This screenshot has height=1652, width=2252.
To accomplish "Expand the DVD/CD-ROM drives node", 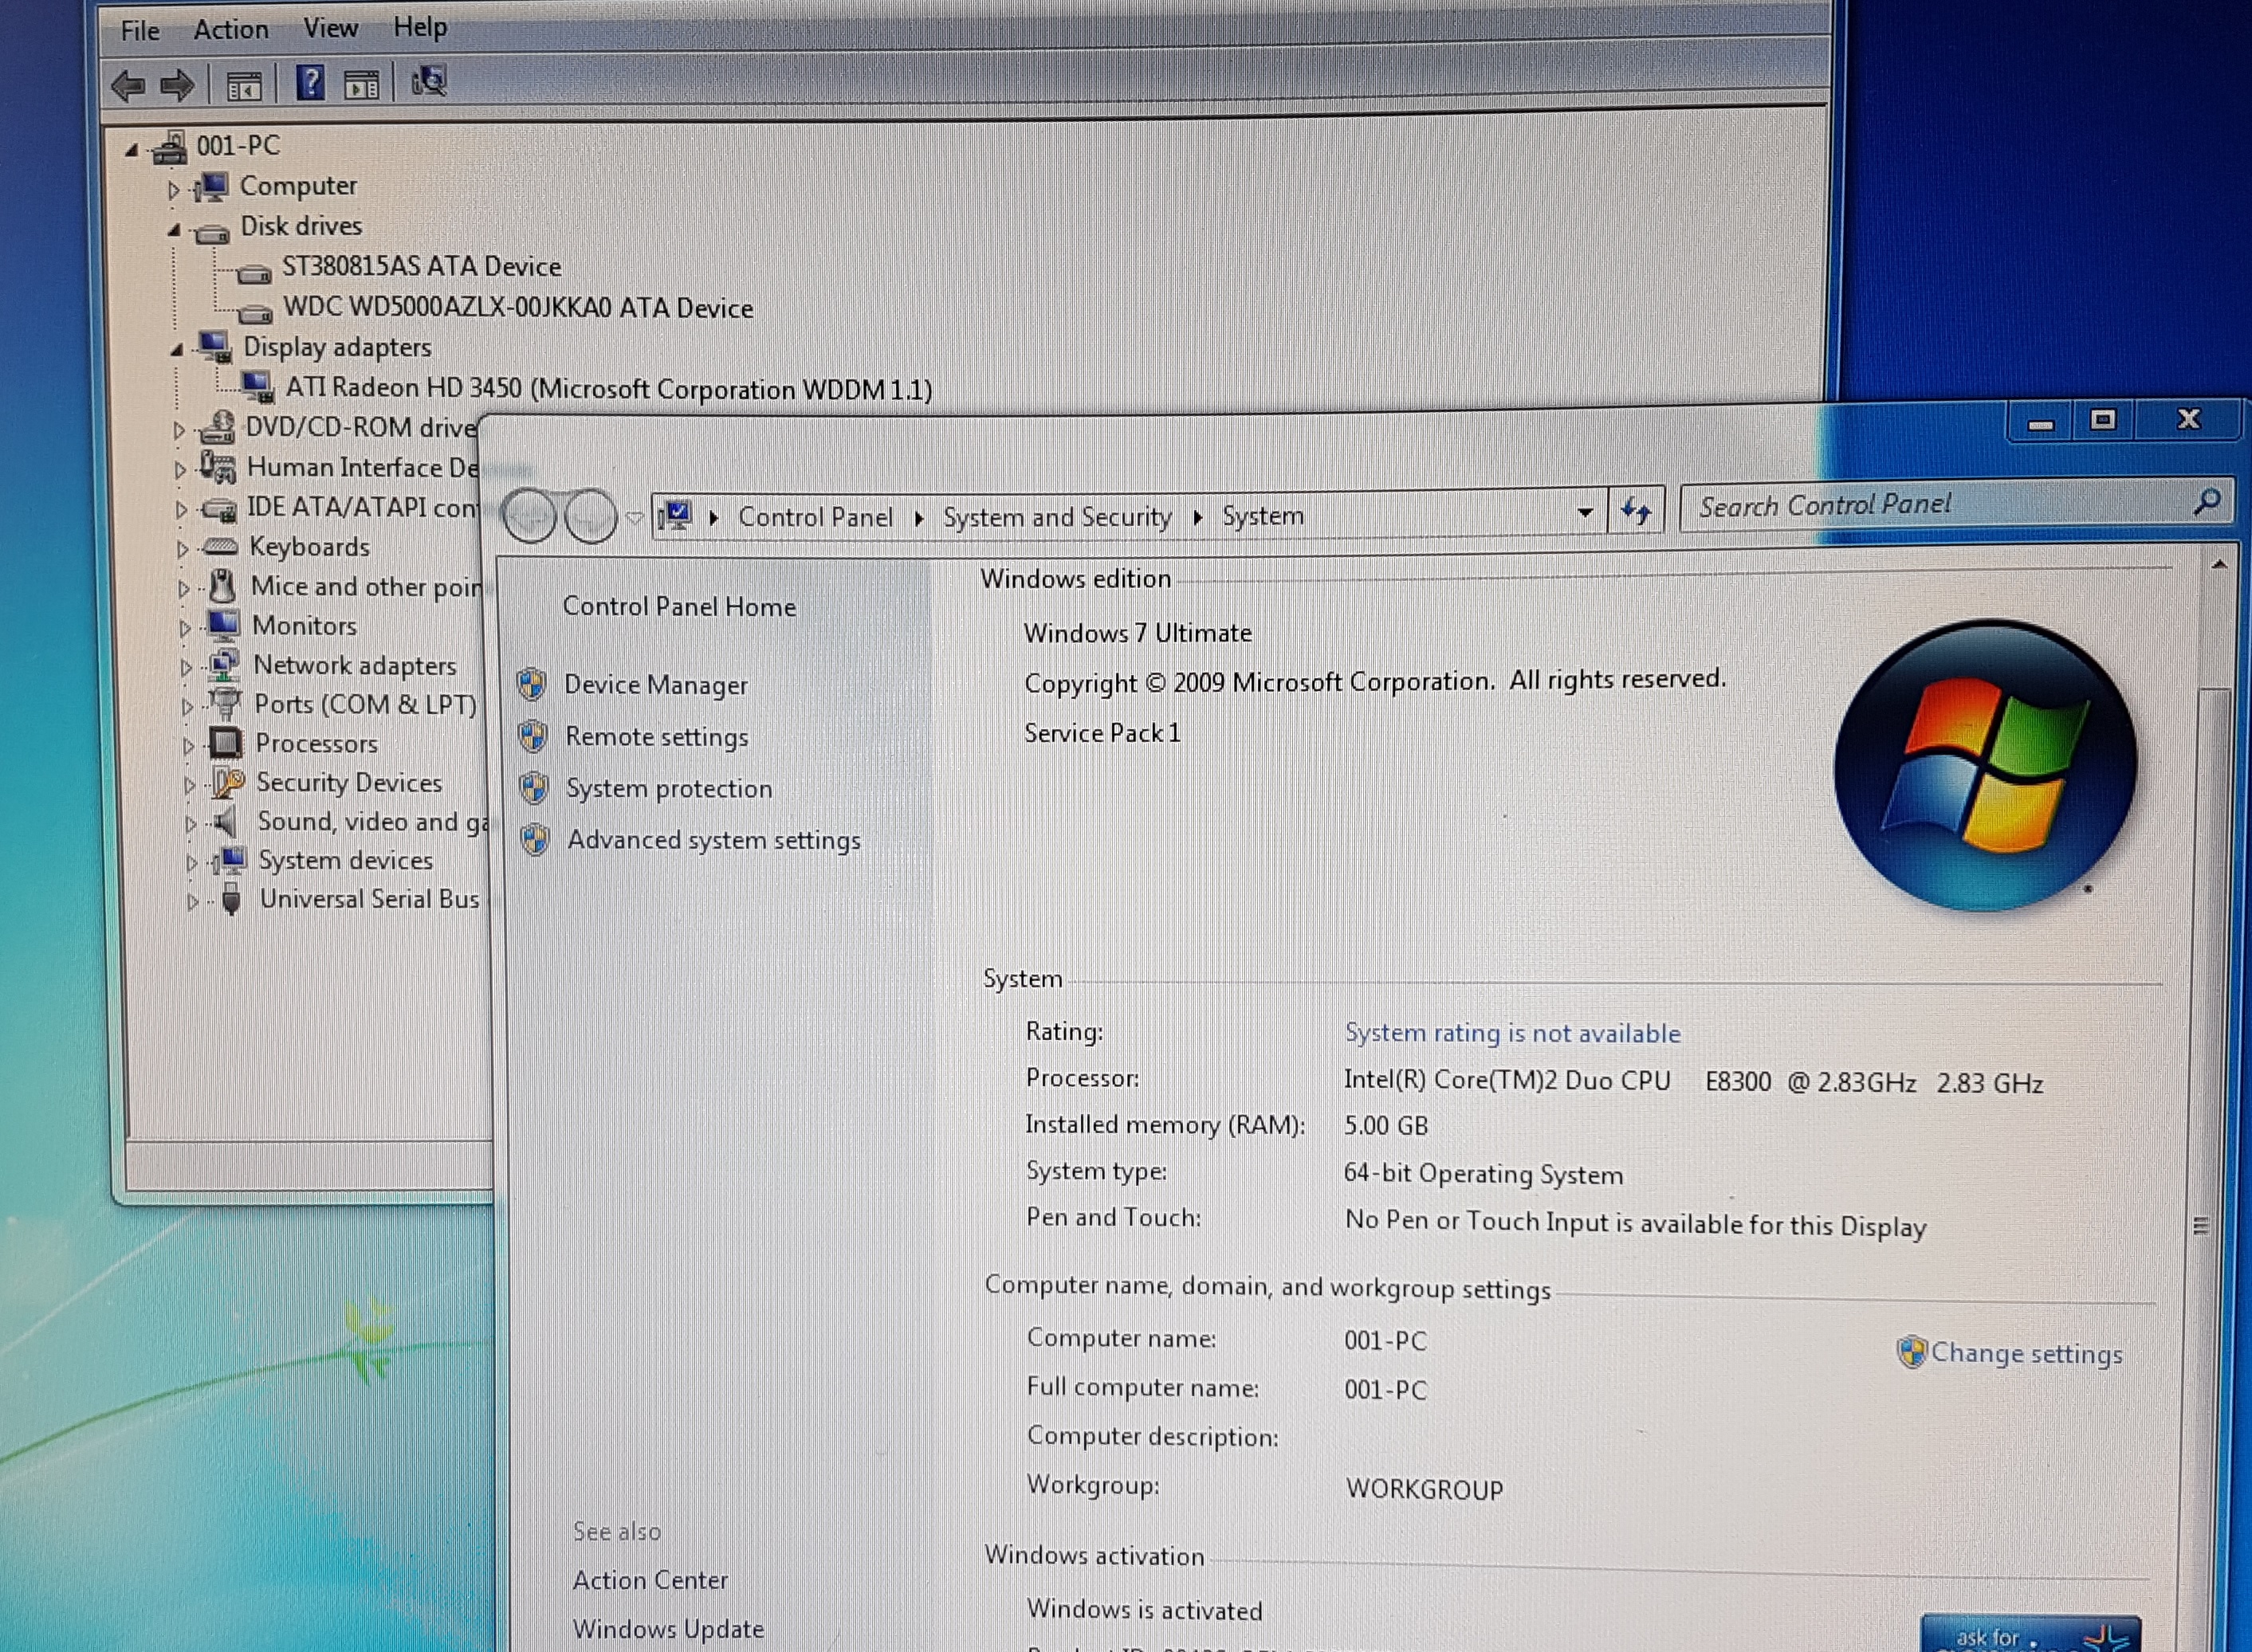I will click(178, 430).
